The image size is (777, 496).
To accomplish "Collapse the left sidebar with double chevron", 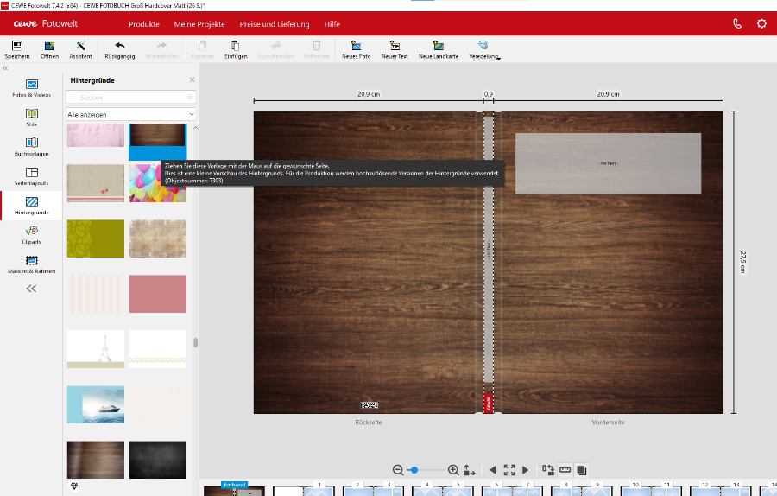I will [5, 67].
